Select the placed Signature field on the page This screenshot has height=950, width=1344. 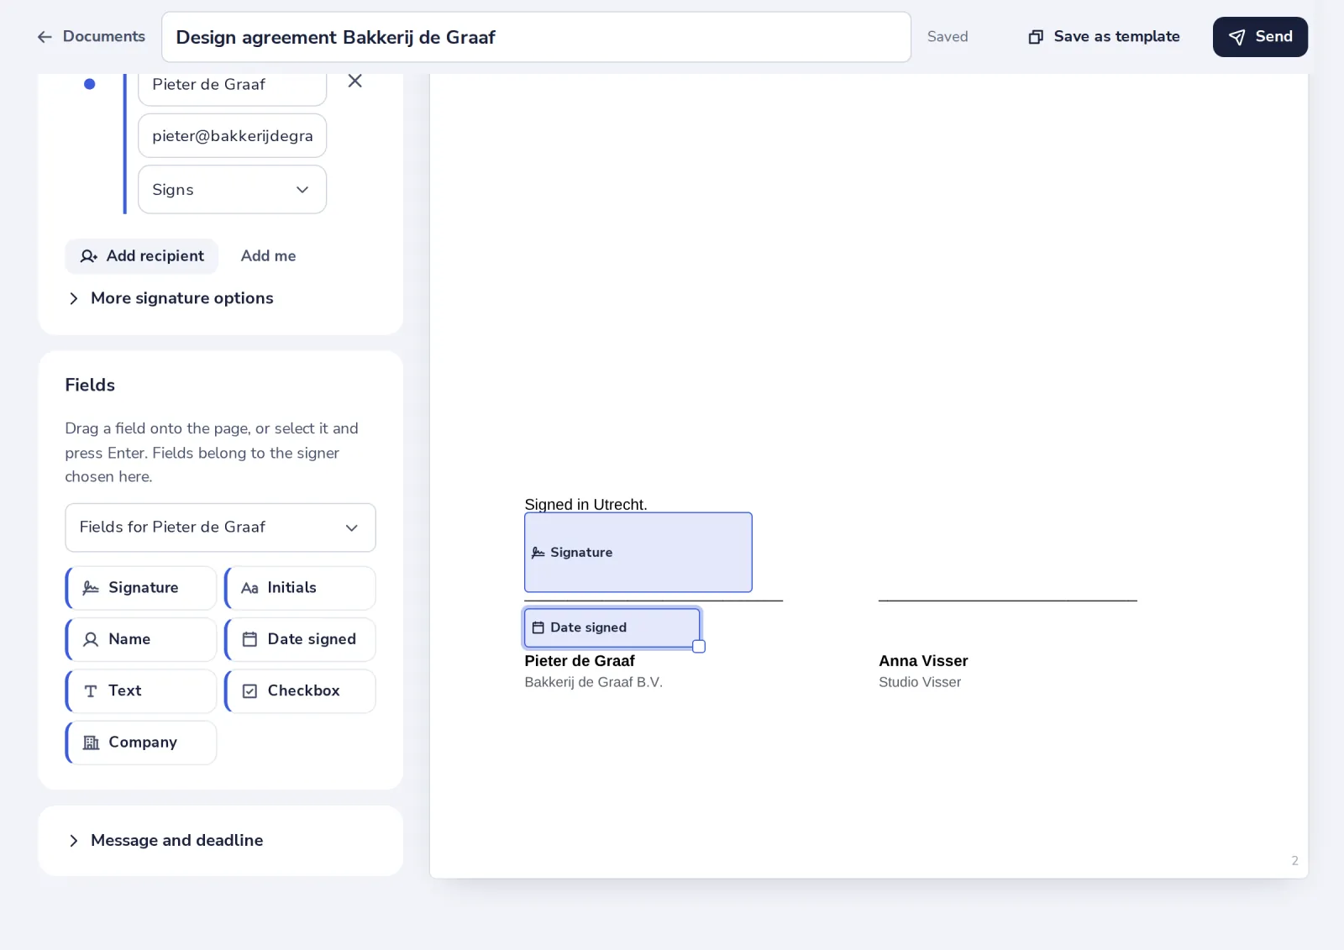[x=638, y=553]
